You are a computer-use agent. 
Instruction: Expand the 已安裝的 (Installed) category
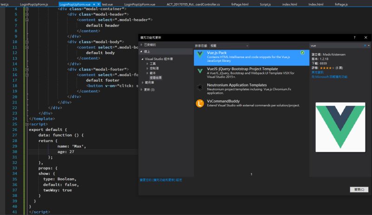pos(141,45)
